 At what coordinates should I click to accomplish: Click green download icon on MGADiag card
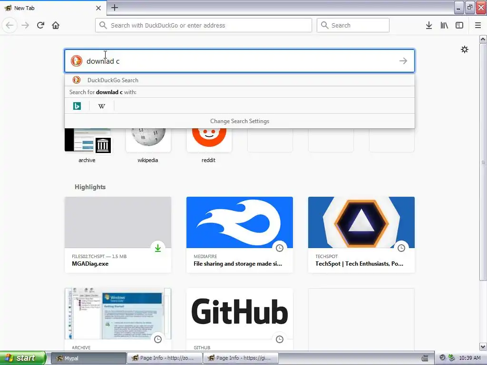(158, 248)
